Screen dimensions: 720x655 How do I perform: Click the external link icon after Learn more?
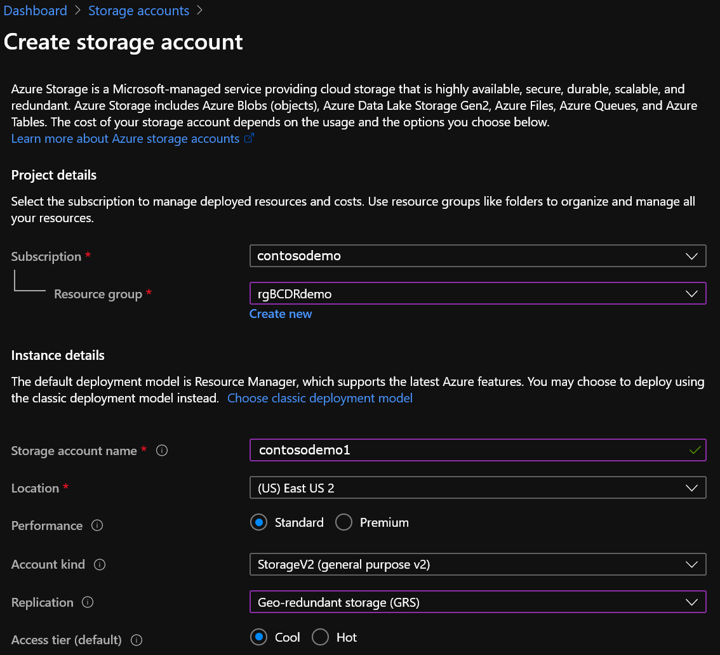point(249,138)
